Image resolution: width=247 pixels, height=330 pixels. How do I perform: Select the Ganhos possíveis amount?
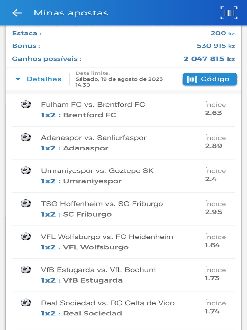click(x=209, y=59)
